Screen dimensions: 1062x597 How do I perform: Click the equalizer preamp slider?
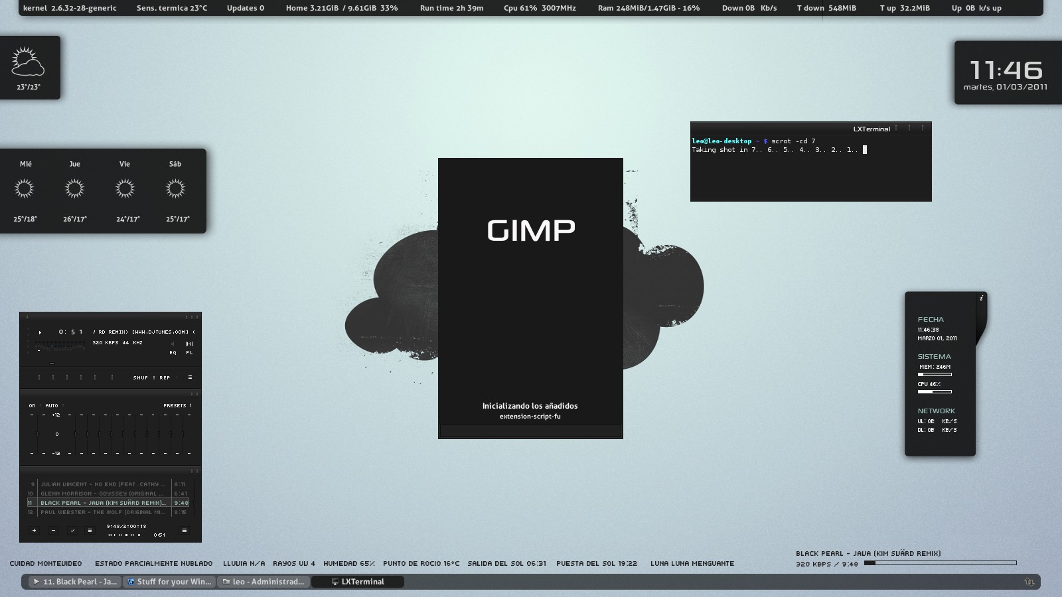37,434
